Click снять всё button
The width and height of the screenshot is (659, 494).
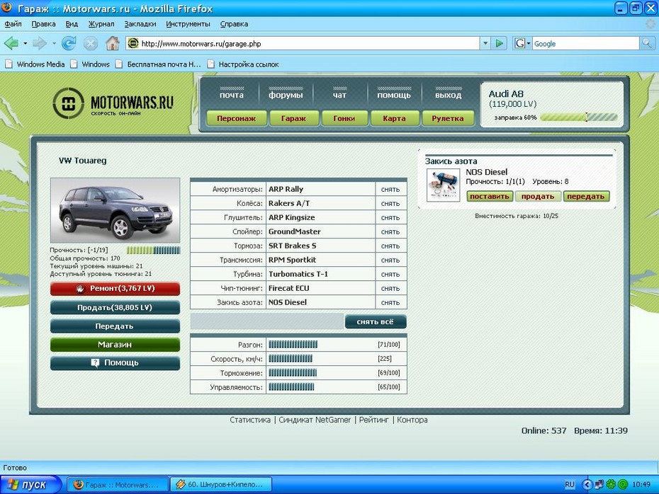click(376, 322)
